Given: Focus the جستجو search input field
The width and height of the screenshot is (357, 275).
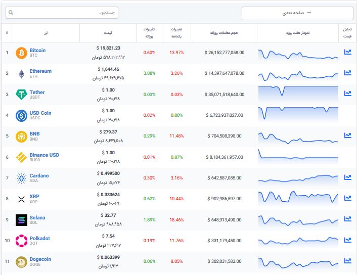Looking at the screenshot, I should tap(62, 13).
